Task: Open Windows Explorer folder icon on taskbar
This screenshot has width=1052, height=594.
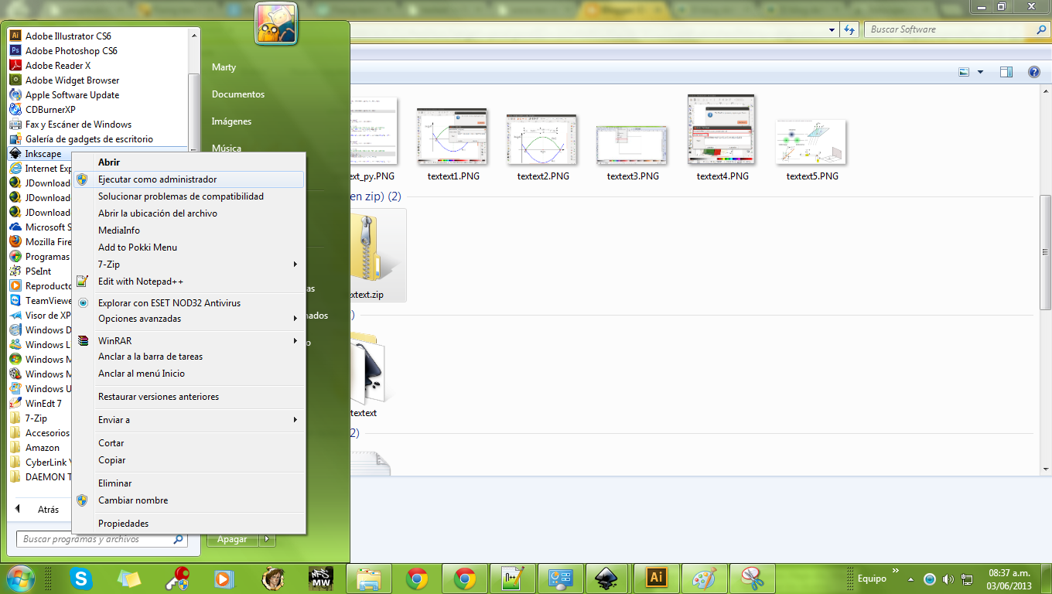Action: (x=370, y=578)
